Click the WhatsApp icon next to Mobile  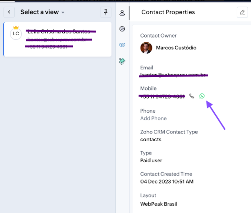[202, 96]
